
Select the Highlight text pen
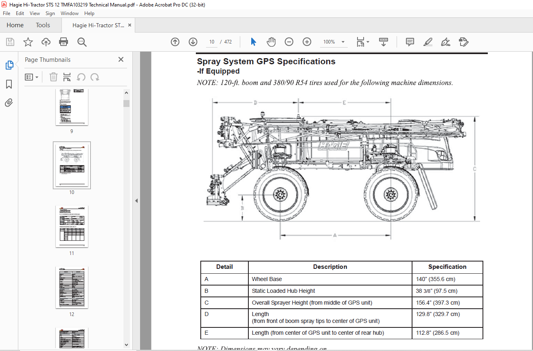[428, 42]
